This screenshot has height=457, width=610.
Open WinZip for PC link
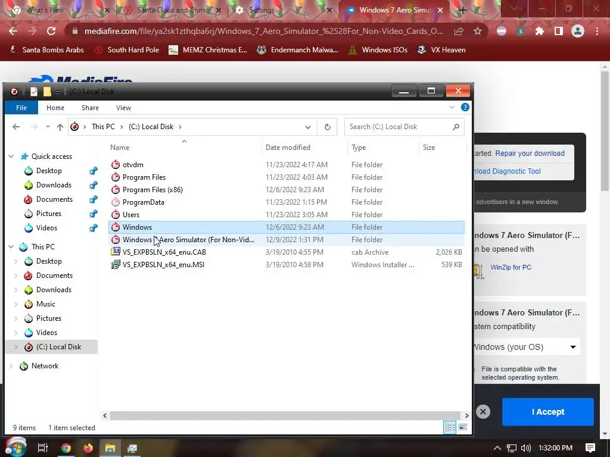(x=511, y=267)
